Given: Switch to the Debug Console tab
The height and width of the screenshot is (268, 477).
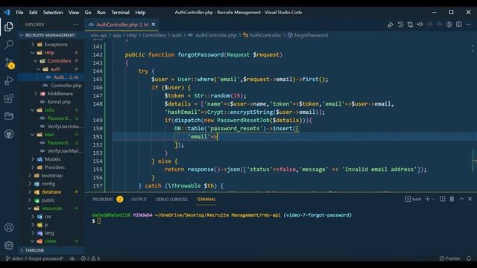Looking at the screenshot, I should 171,200.
